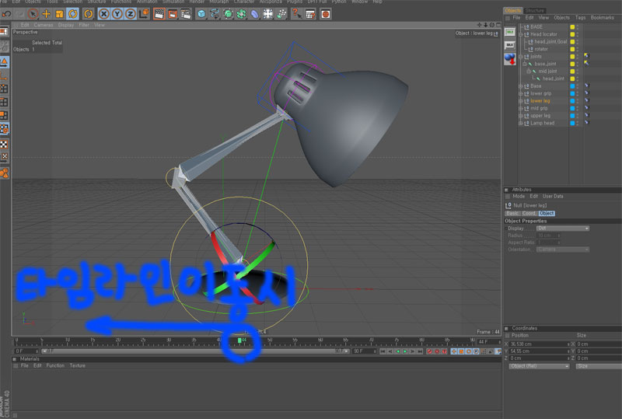Switch to the Structure tab
622x419 pixels.
tap(534, 10)
